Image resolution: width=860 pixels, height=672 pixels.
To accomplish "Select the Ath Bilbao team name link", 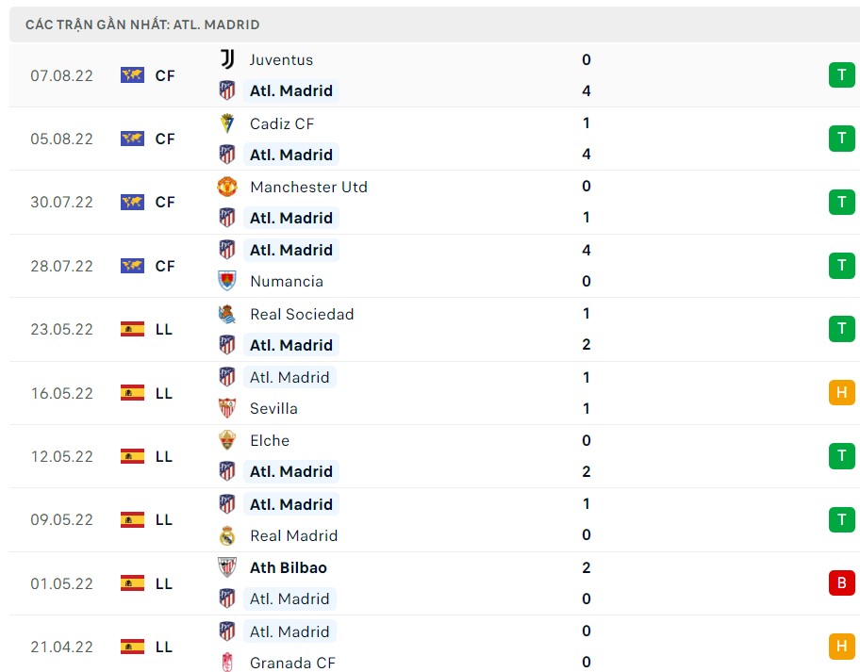I will tap(289, 567).
